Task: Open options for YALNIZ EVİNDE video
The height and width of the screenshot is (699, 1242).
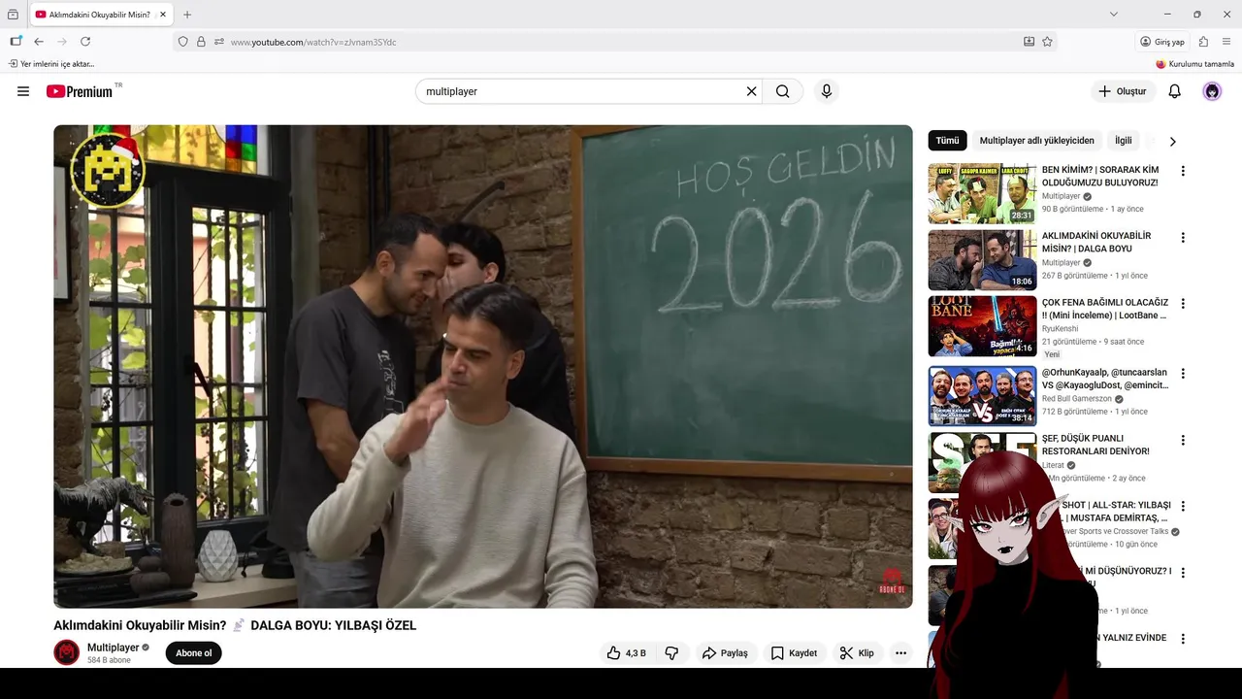Action: coord(1183,638)
